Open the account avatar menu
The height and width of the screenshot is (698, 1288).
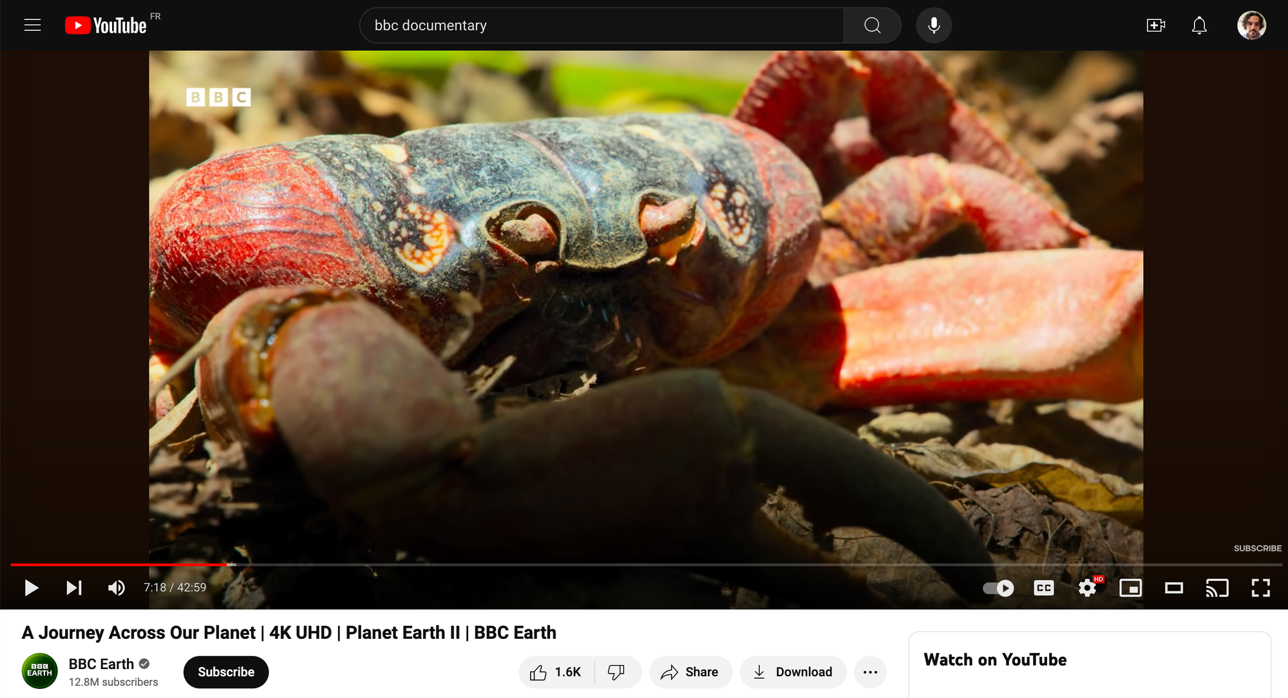tap(1251, 25)
